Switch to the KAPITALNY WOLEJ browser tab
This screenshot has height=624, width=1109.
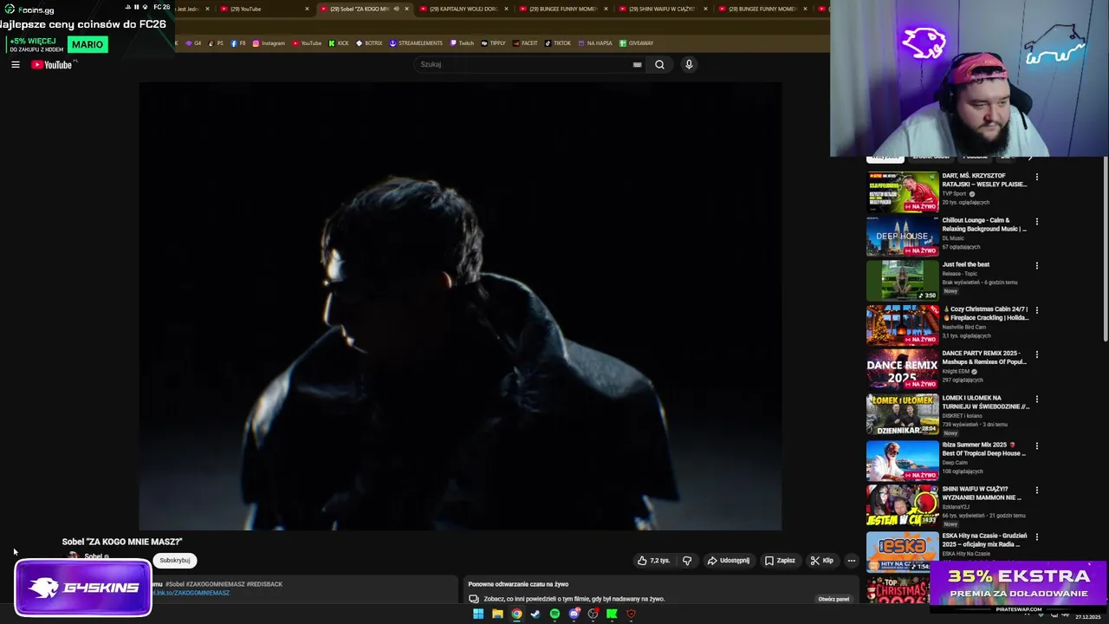point(463,9)
